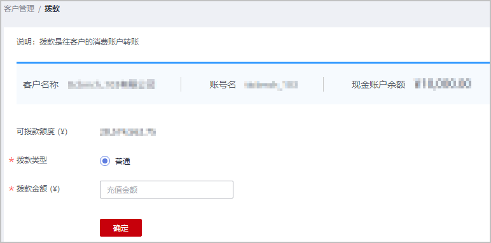Focus the 充值金额 input field
The image size is (491, 243).
167,190
